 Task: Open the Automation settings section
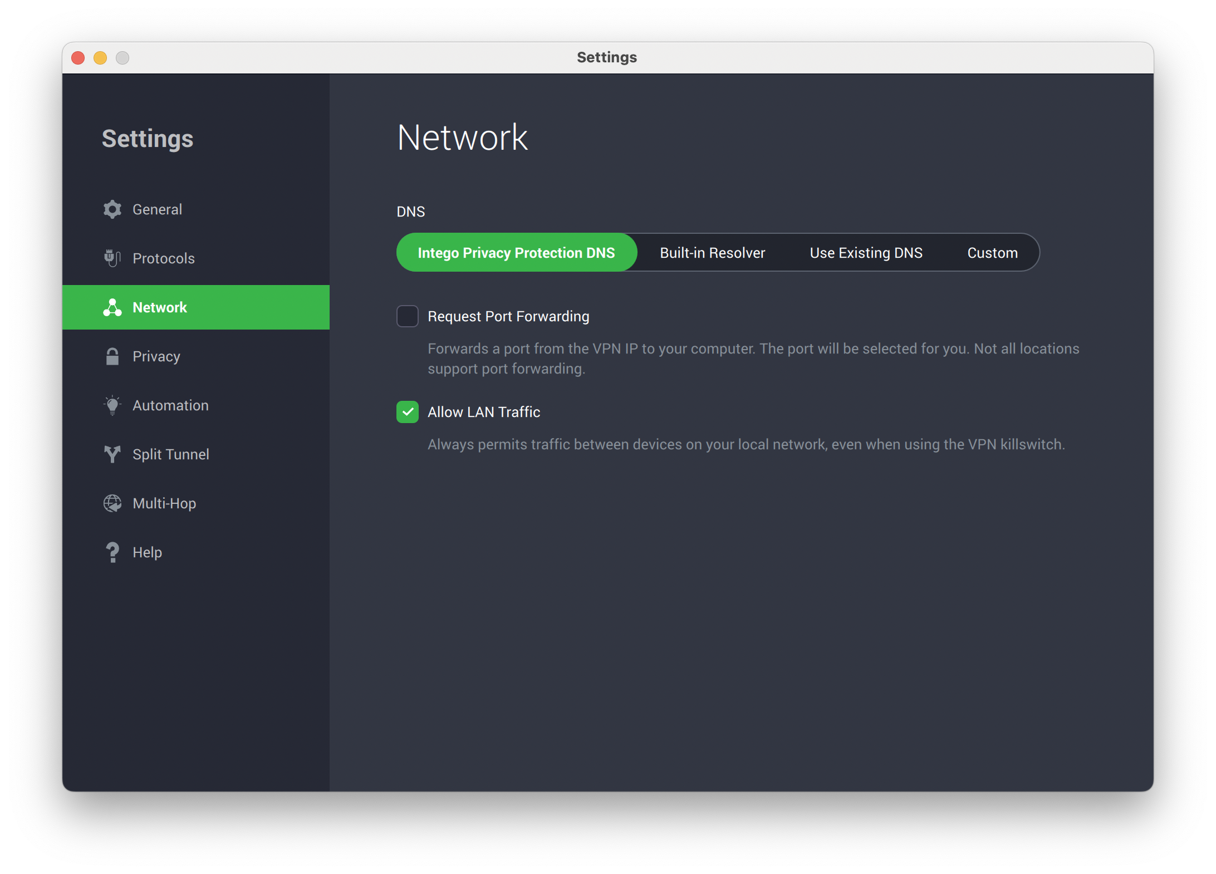coord(196,405)
